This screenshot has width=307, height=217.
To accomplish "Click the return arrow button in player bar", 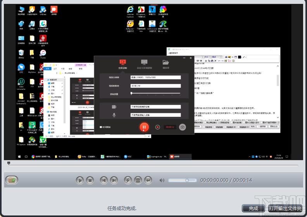I will [x=148, y=180].
